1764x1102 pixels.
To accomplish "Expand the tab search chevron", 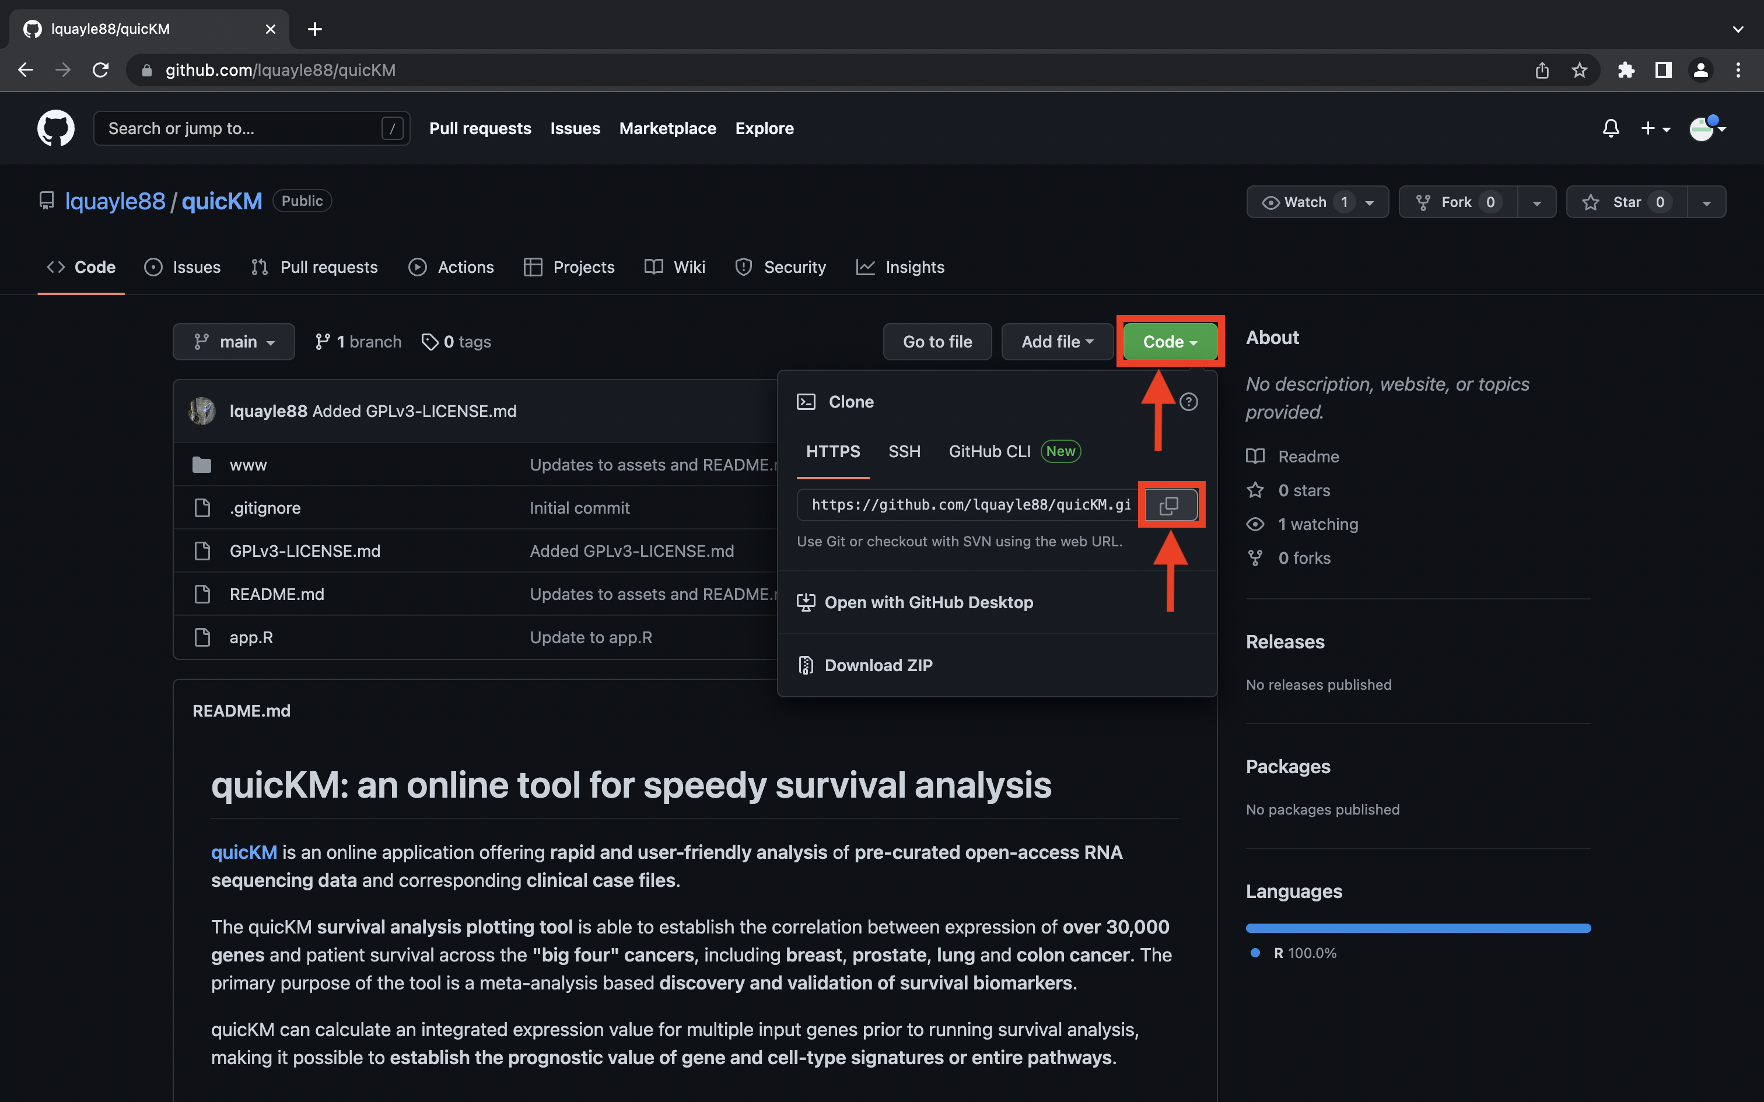I will (1738, 29).
